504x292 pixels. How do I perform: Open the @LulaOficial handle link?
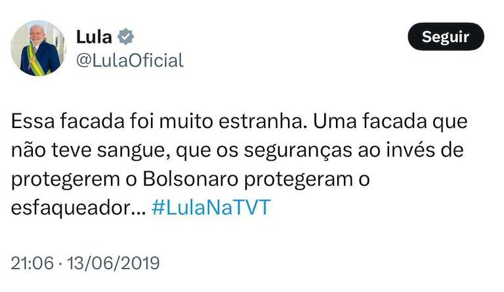(130, 60)
